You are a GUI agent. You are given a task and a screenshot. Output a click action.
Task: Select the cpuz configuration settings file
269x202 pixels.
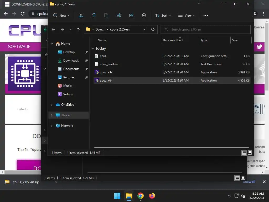pyautogui.click(x=172, y=56)
